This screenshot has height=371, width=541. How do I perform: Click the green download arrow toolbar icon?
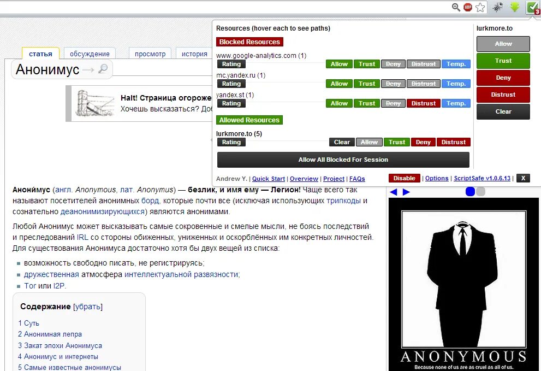515,7
